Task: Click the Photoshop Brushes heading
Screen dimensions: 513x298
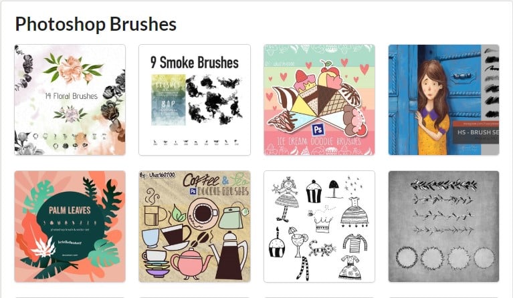Action: click(x=96, y=24)
